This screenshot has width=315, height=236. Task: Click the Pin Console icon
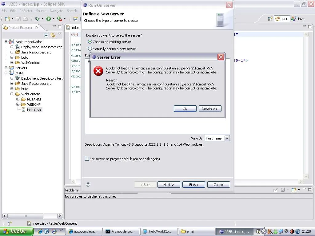click(275, 190)
